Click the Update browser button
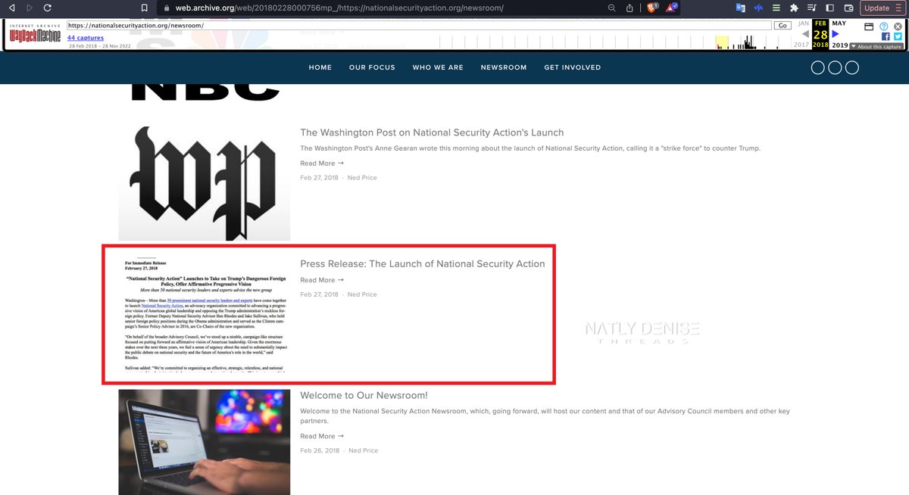This screenshot has width=909, height=495. (x=882, y=8)
